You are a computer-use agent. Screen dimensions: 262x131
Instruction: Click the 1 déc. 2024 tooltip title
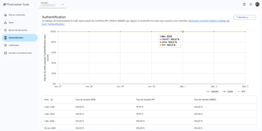(x=166, y=36)
